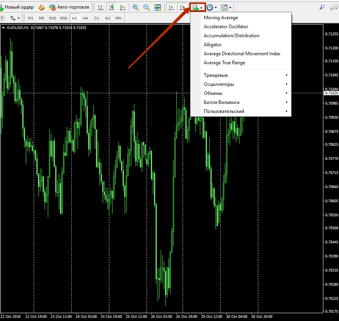Click the search magnifier icon

click(x=322, y=7)
